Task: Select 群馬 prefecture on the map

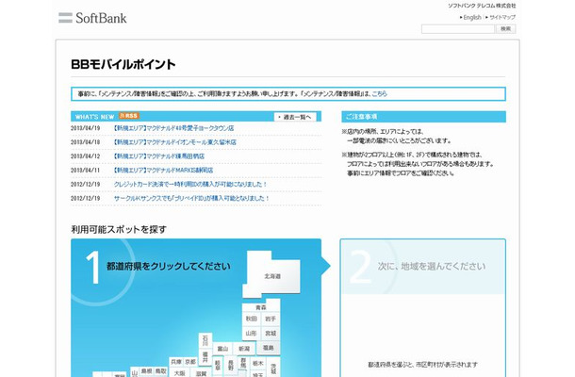Action: (243, 363)
